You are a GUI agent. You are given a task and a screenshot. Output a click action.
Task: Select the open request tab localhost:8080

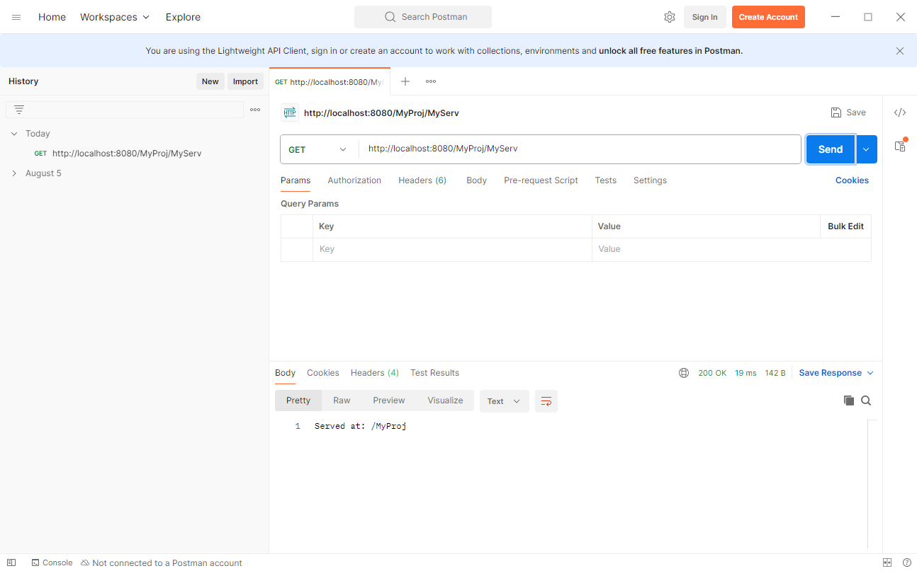click(330, 82)
